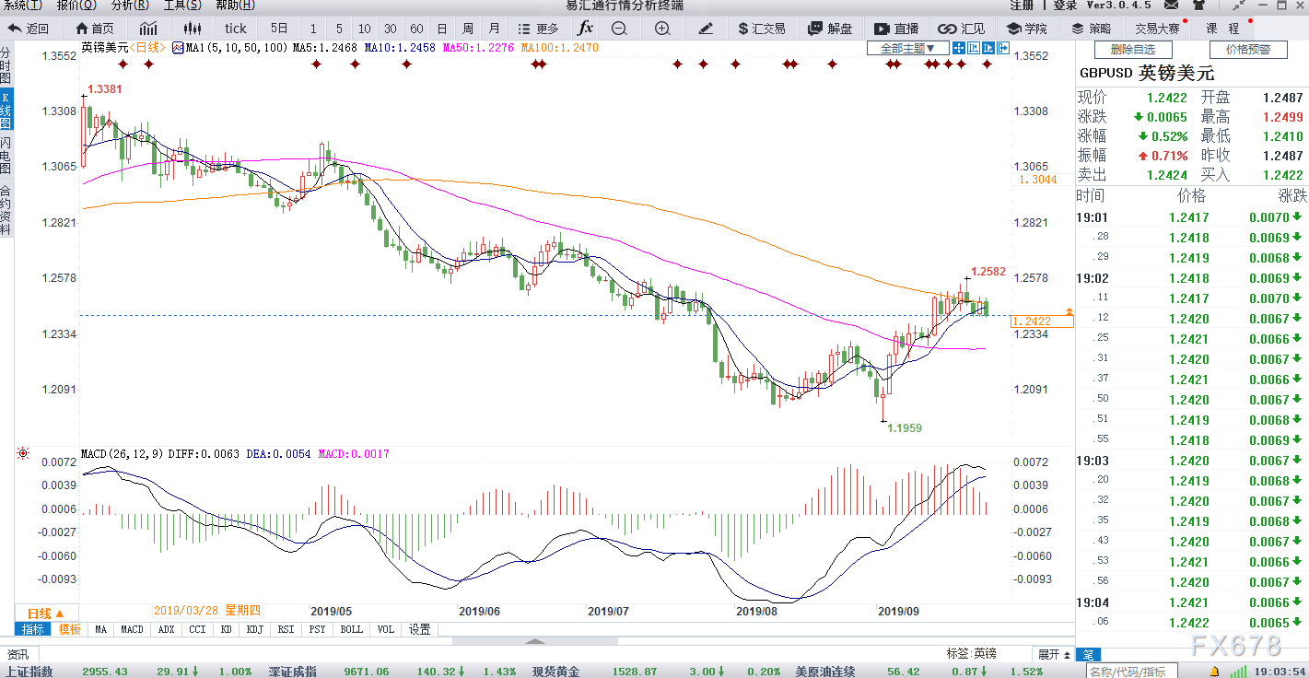Click the MA1 indicator legend icon
The width and height of the screenshot is (1309, 678).
[179, 47]
